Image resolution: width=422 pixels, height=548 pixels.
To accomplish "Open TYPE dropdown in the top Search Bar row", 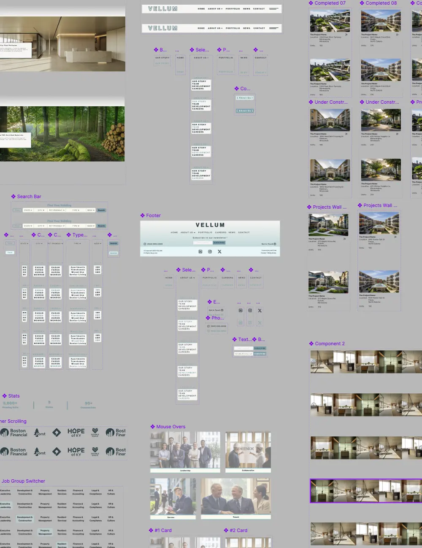I will pos(76,210).
